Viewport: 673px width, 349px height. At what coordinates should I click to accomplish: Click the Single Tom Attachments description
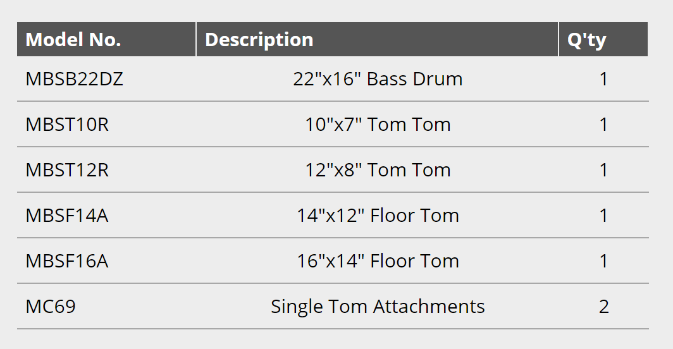pyautogui.click(x=378, y=307)
